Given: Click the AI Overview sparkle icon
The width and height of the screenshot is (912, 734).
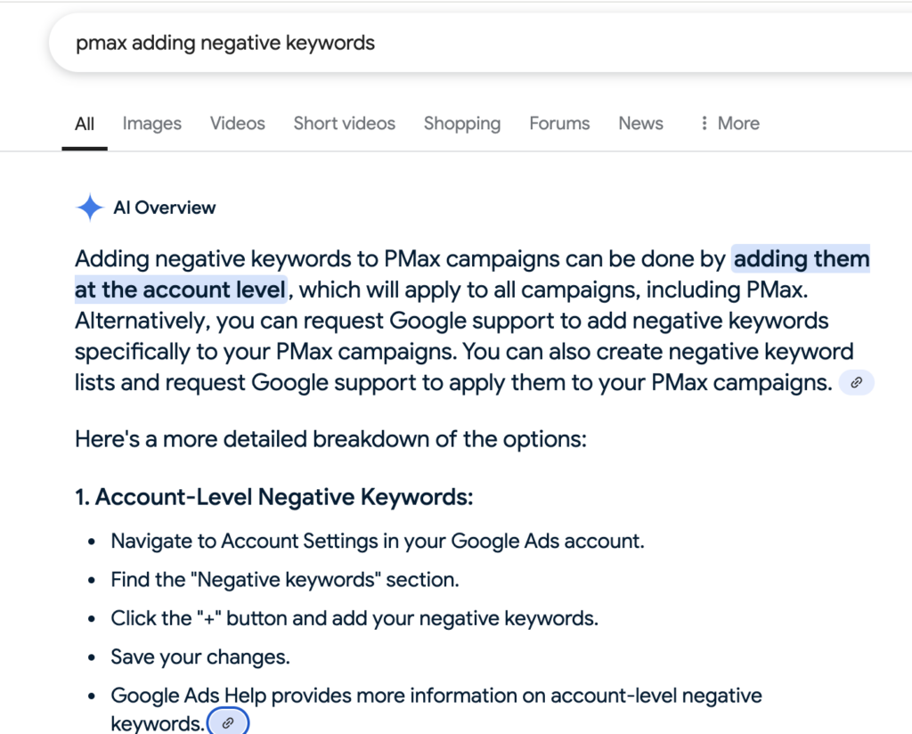Looking at the screenshot, I should (90, 208).
